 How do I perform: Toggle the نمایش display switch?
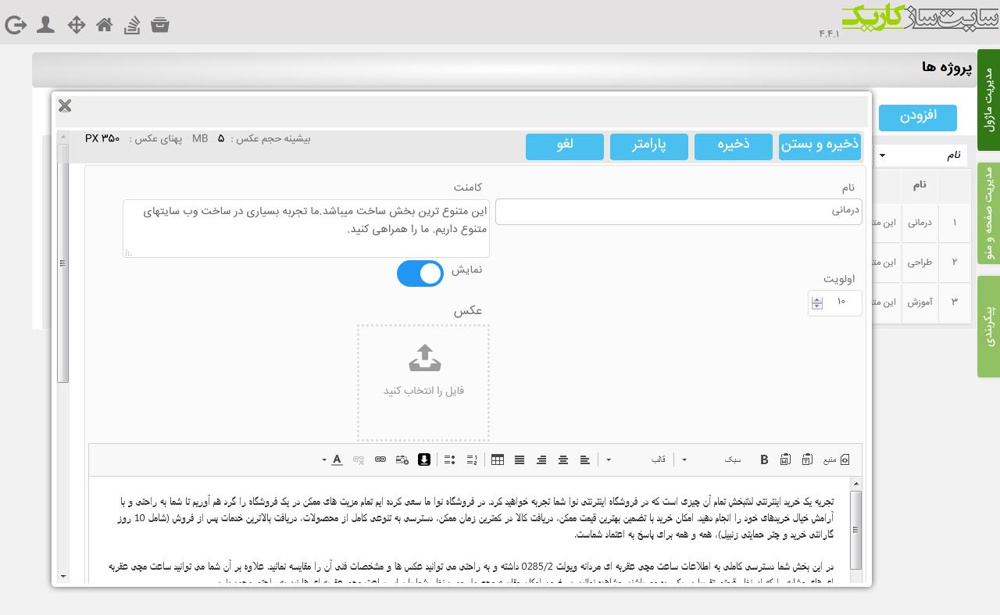click(420, 274)
